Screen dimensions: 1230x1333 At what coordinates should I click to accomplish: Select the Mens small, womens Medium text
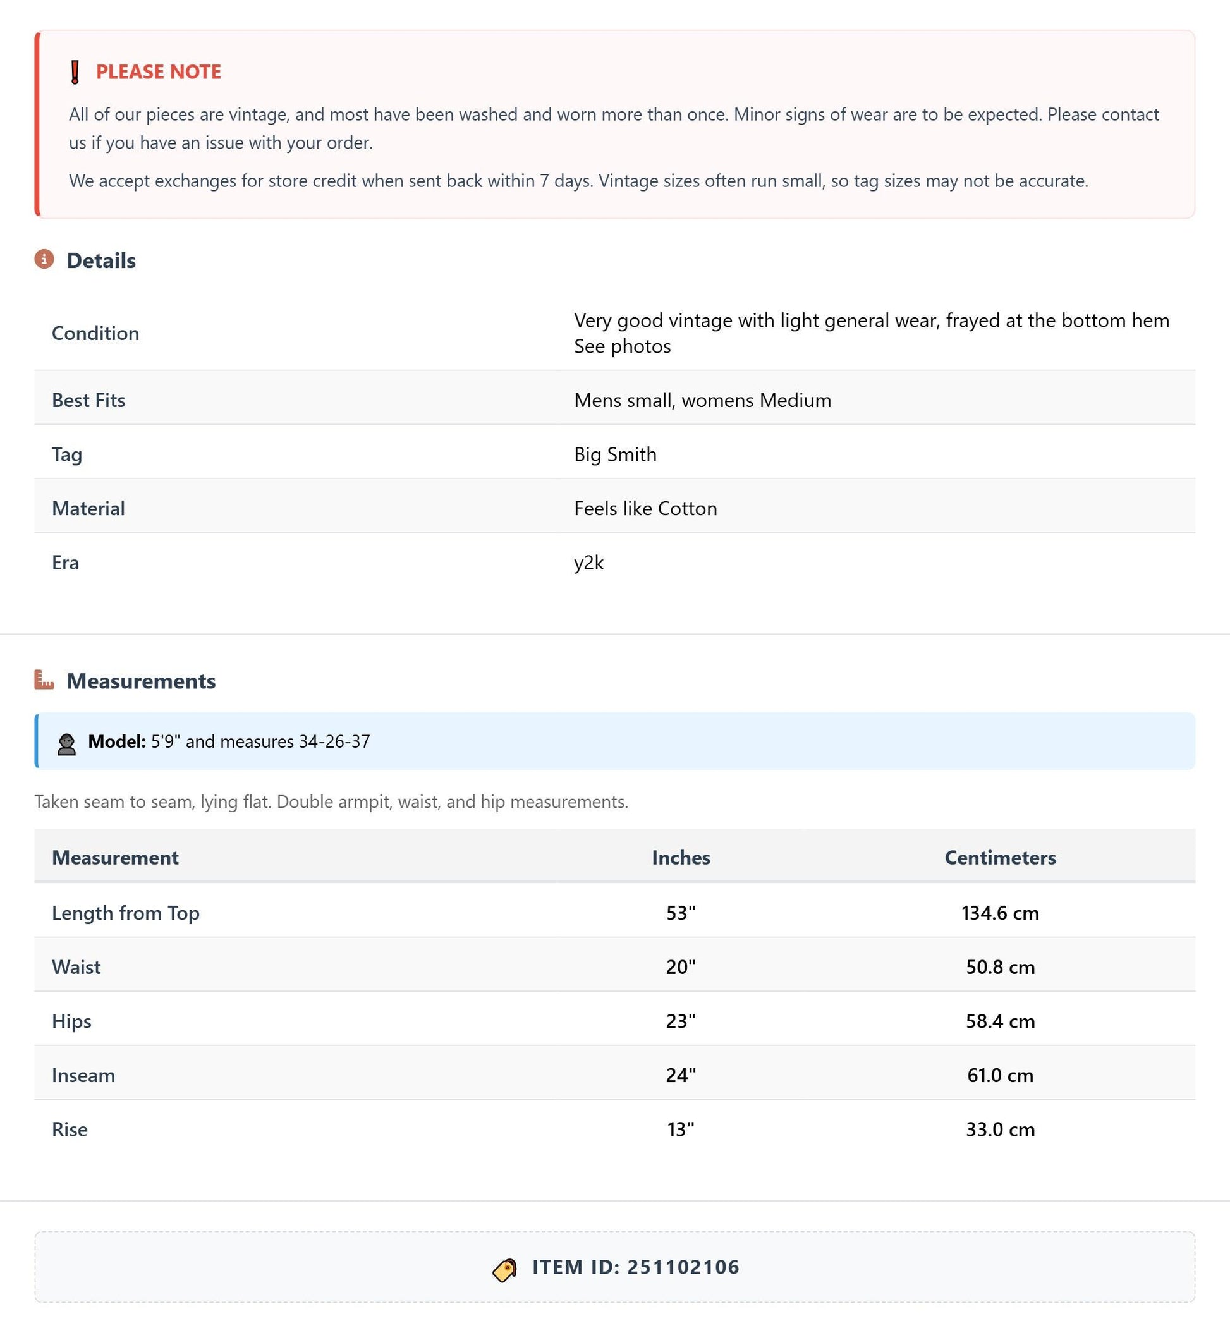[x=703, y=400]
